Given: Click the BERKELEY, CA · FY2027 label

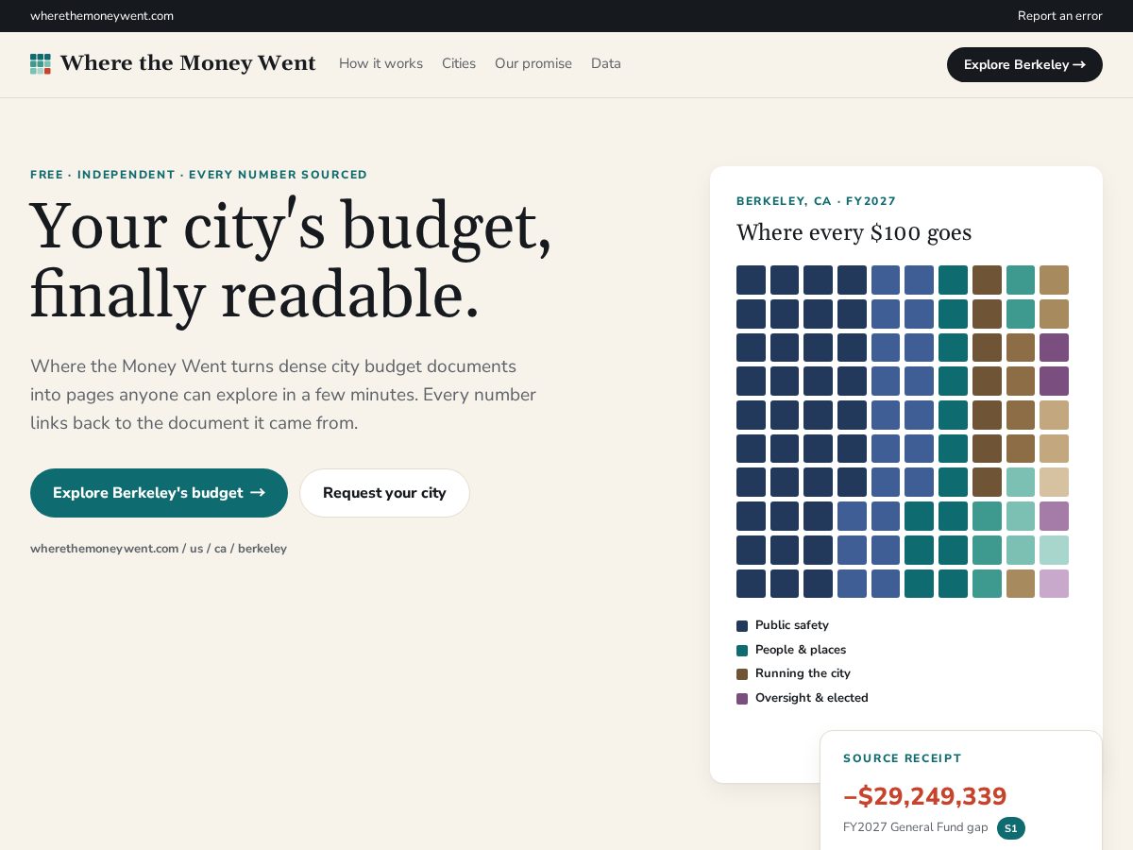Looking at the screenshot, I should 817,201.
